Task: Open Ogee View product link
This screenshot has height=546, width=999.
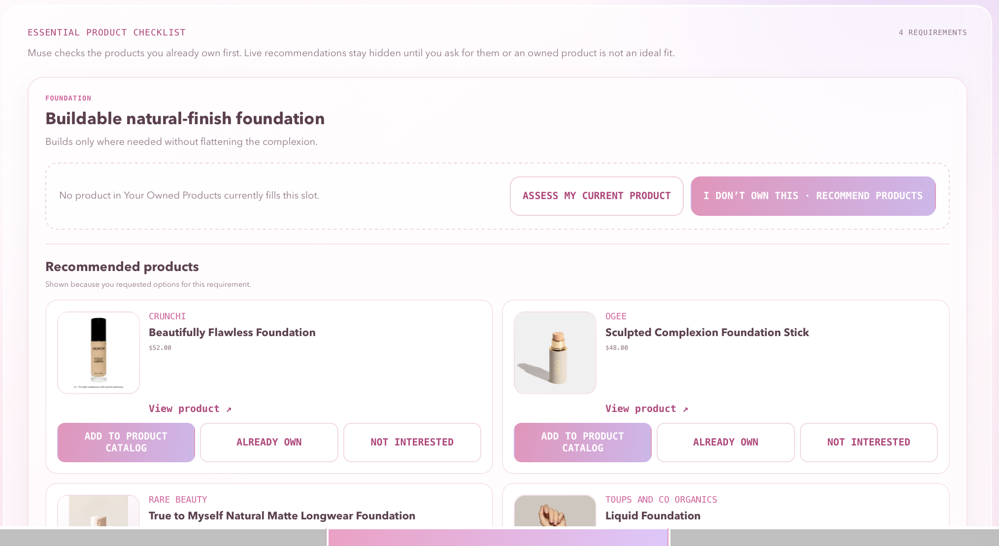Action: point(647,409)
